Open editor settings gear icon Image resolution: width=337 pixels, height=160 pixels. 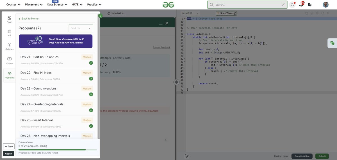click(317, 13)
